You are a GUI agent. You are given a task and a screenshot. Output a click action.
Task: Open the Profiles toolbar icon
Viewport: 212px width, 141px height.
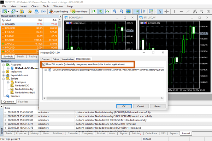13,12
